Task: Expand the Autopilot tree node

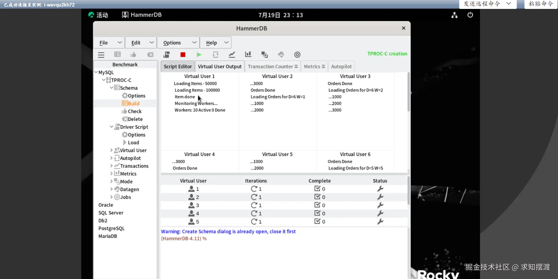Action: (x=112, y=158)
